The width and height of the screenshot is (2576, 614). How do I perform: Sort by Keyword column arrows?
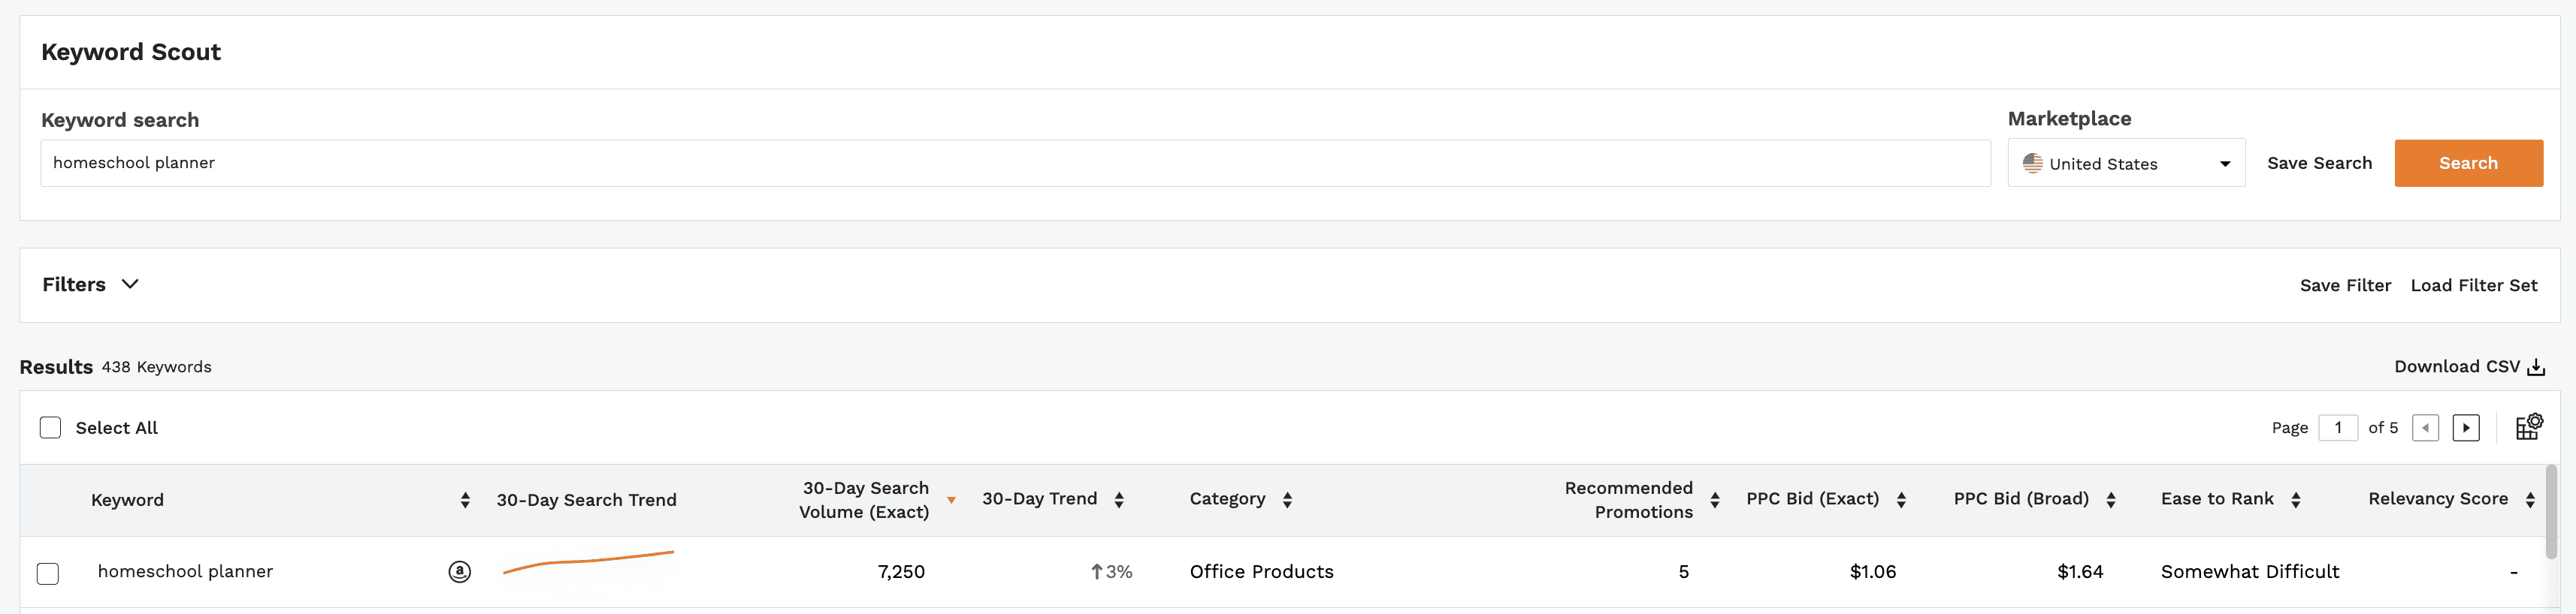tap(465, 500)
